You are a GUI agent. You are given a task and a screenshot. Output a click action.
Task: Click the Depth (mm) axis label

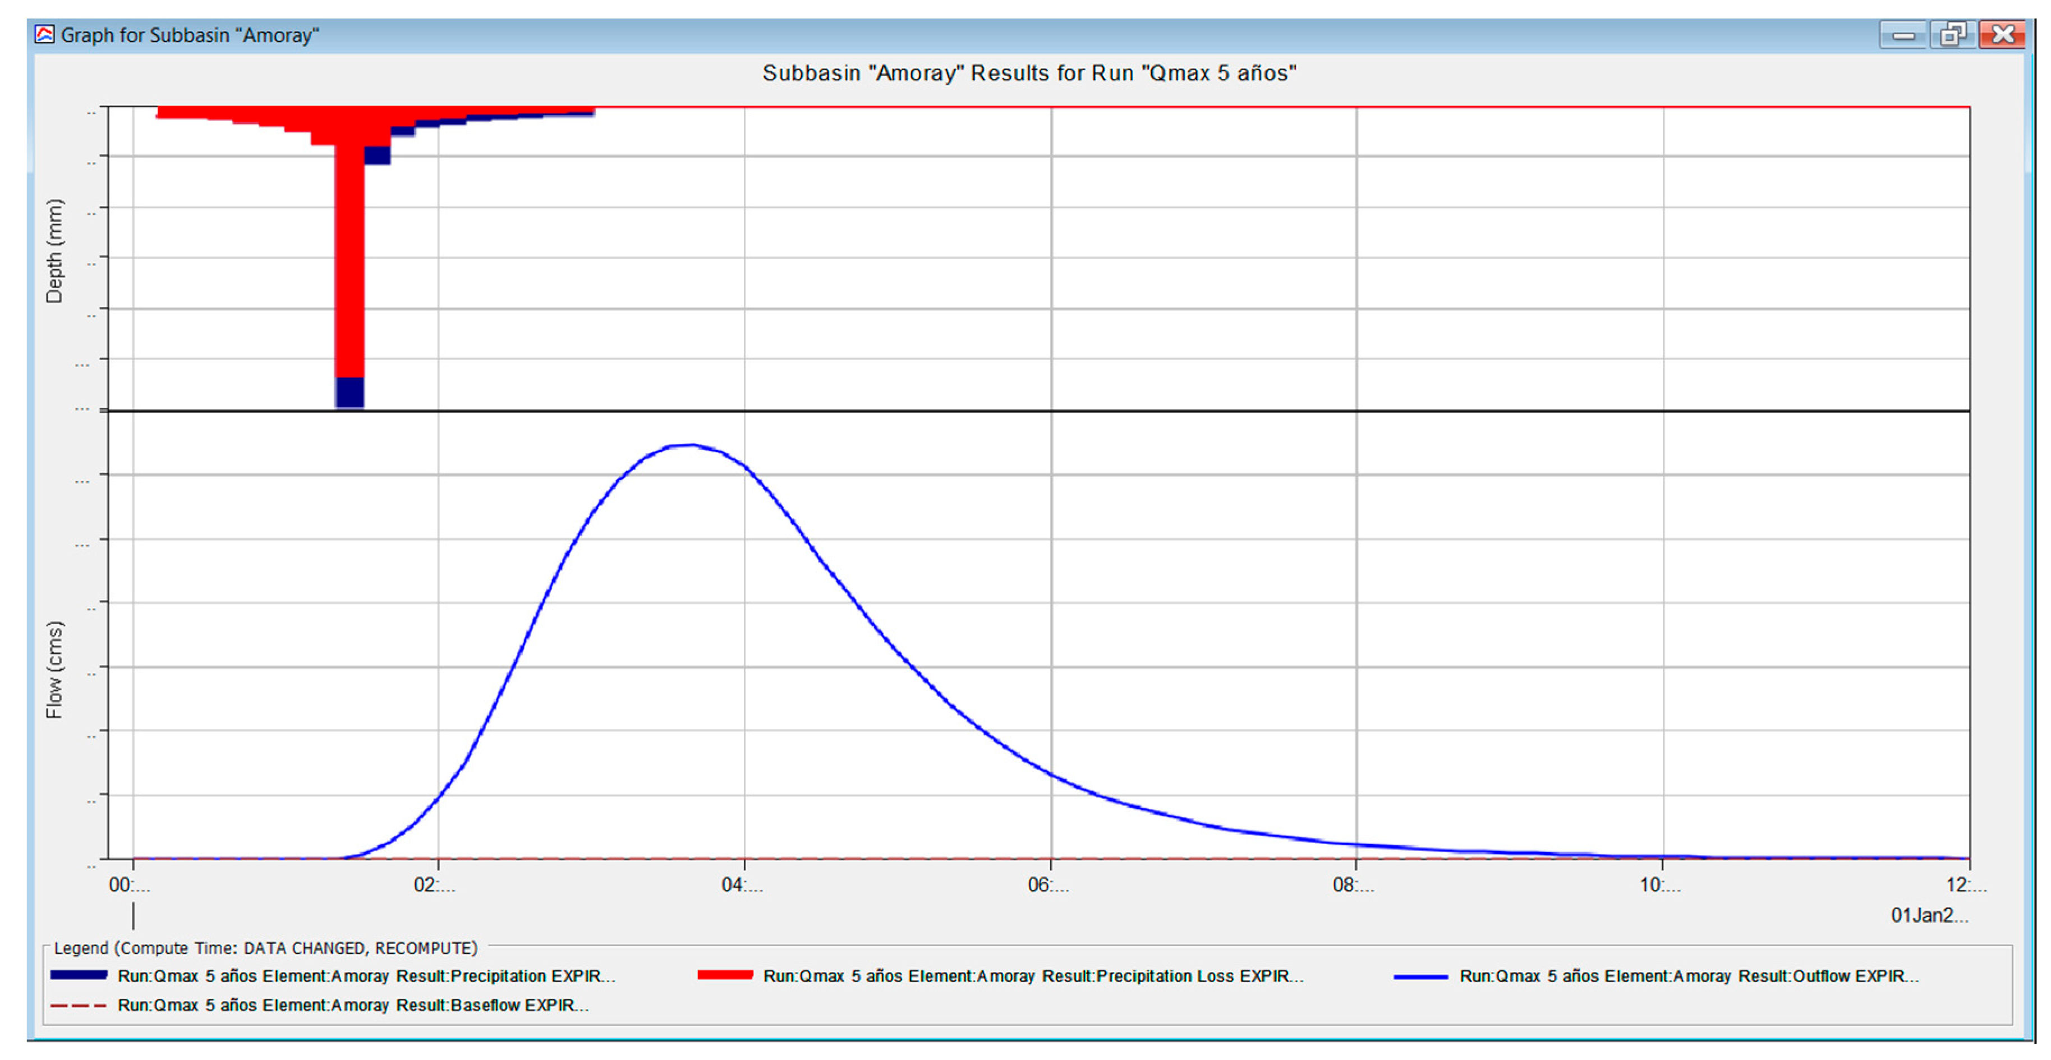[x=54, y=251]
